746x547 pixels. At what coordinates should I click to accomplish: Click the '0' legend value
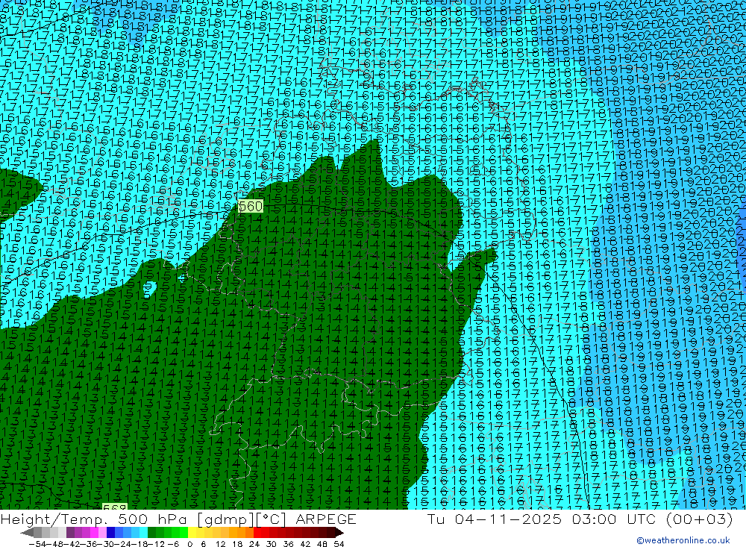190,543
